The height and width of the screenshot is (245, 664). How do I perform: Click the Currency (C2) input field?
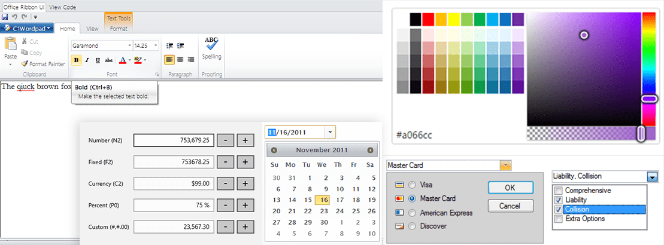click(x=173, y=183)
